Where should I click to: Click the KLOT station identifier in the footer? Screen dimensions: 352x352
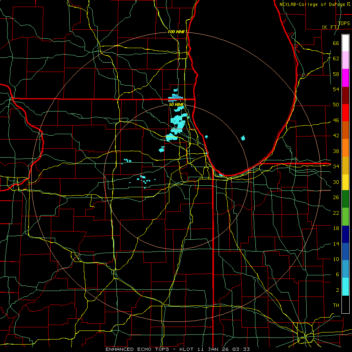click(x=187, y=349)
